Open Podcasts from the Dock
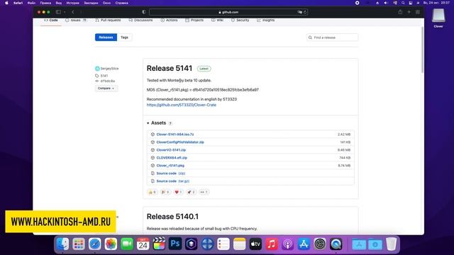Image resolution: width=454 pixels, height=255 pixels. pos(287,244)
